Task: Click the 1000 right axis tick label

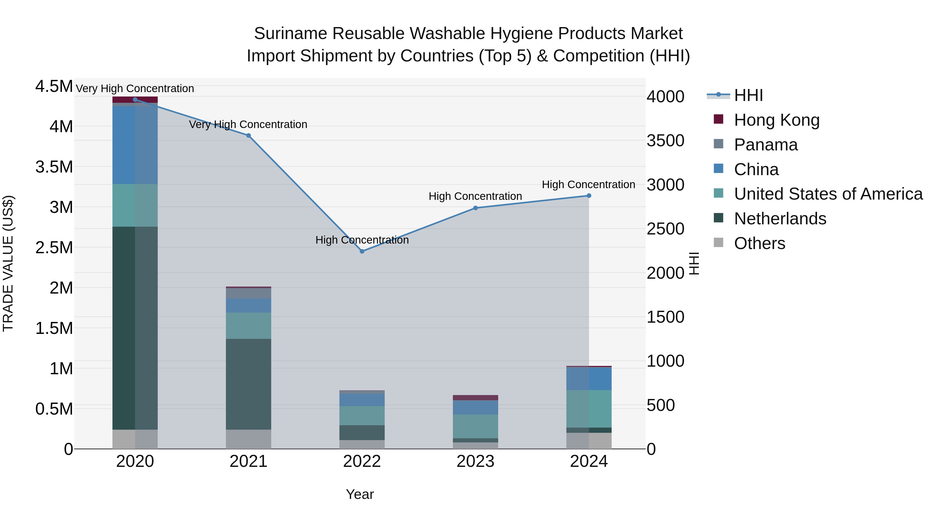Action: (666, 361)
